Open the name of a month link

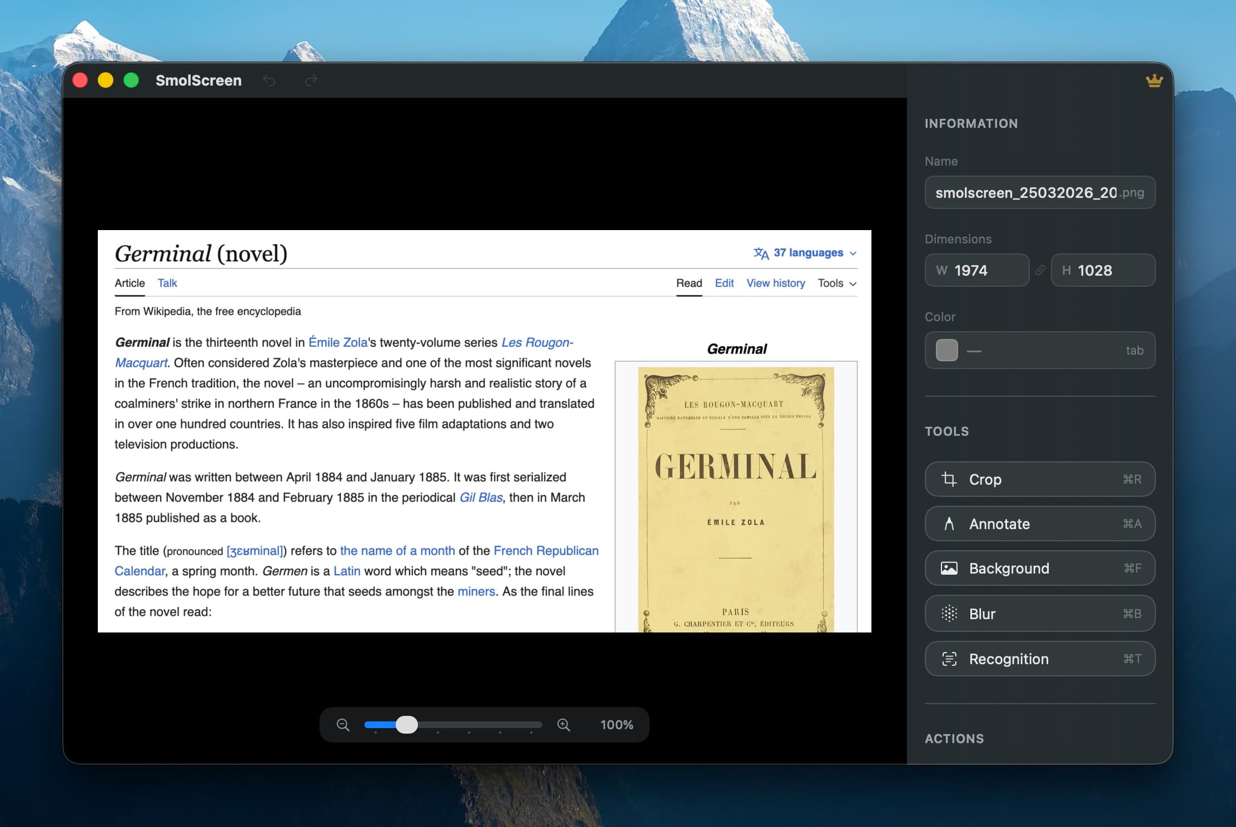point(397,551)
